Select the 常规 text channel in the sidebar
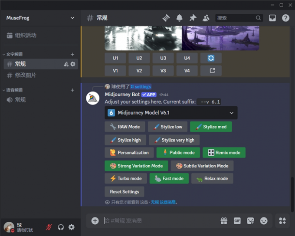295x236 pixels. point(41,64)
